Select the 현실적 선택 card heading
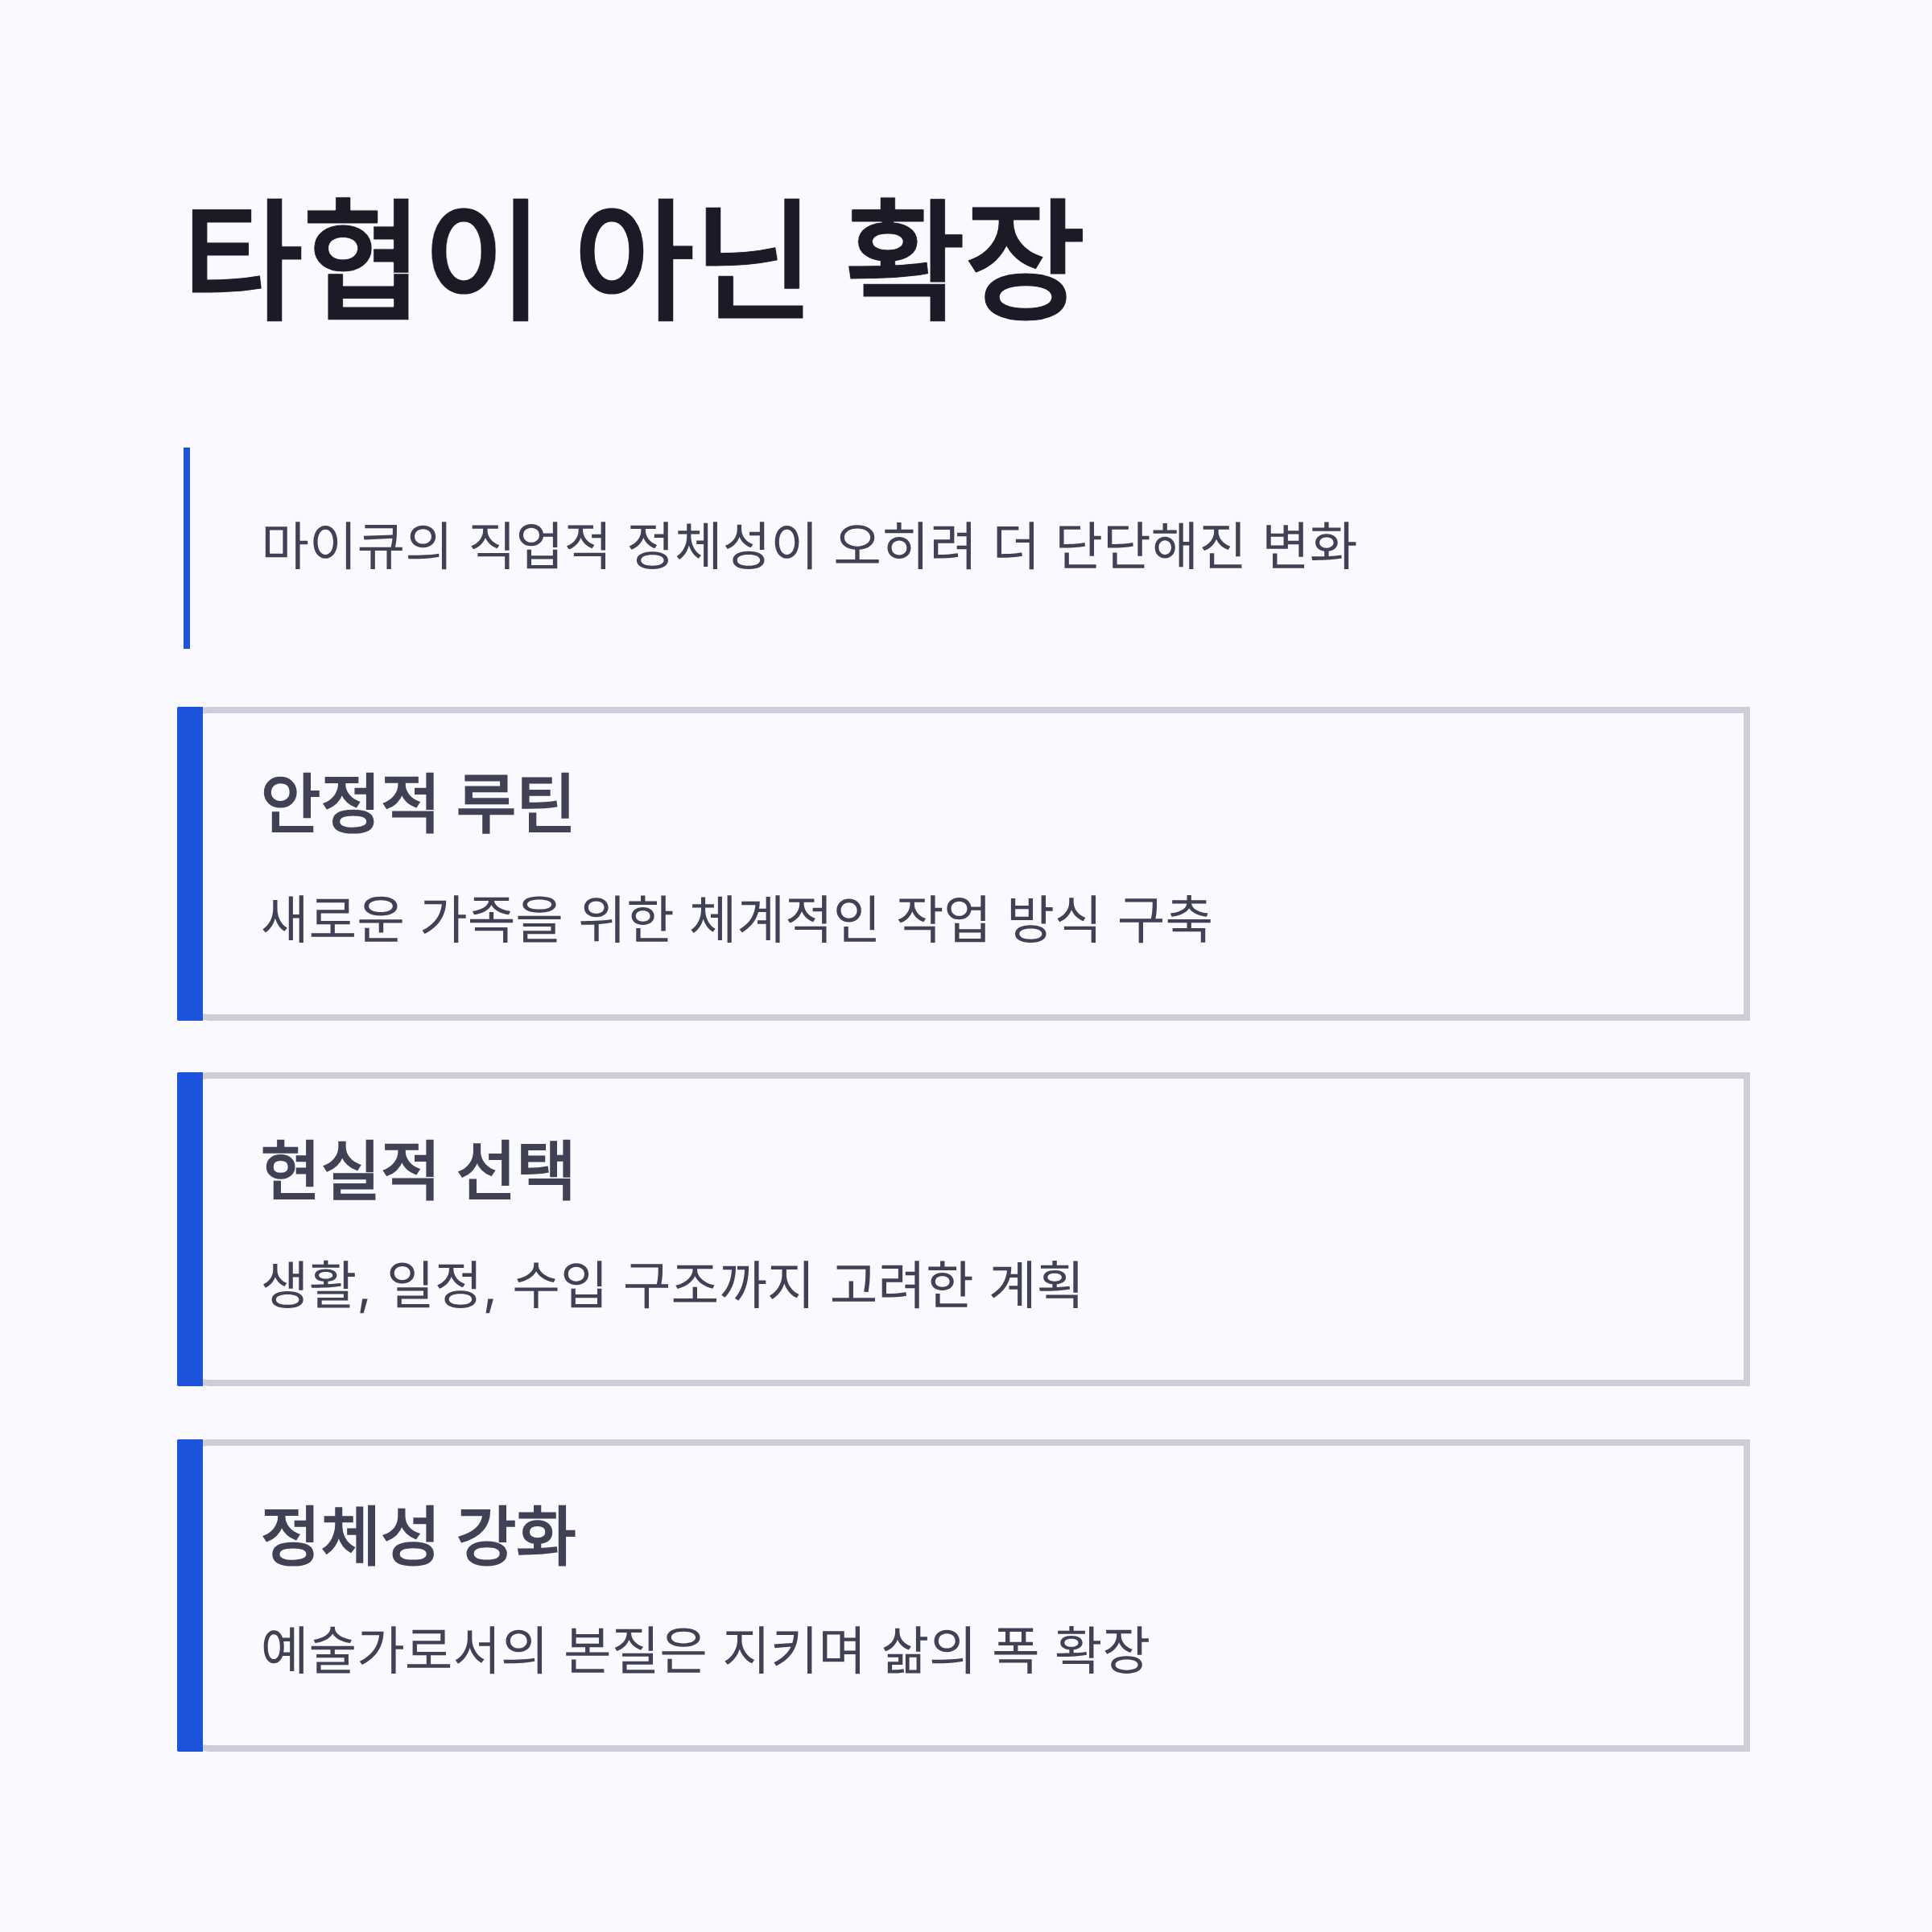Viewport: 1932px width, 1932px height. (x=417, y=1169)
